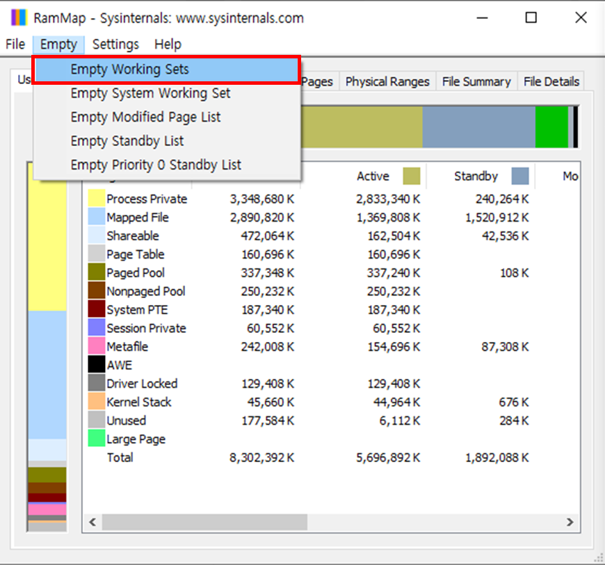The height and width of the screenshot is (565, 605).
Task: Click the Total value 8,302,392 K
Action: click(261, 458)
